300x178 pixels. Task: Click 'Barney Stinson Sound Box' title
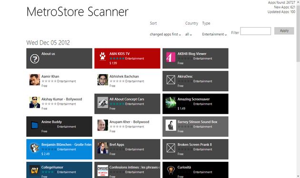coord(197,122)
